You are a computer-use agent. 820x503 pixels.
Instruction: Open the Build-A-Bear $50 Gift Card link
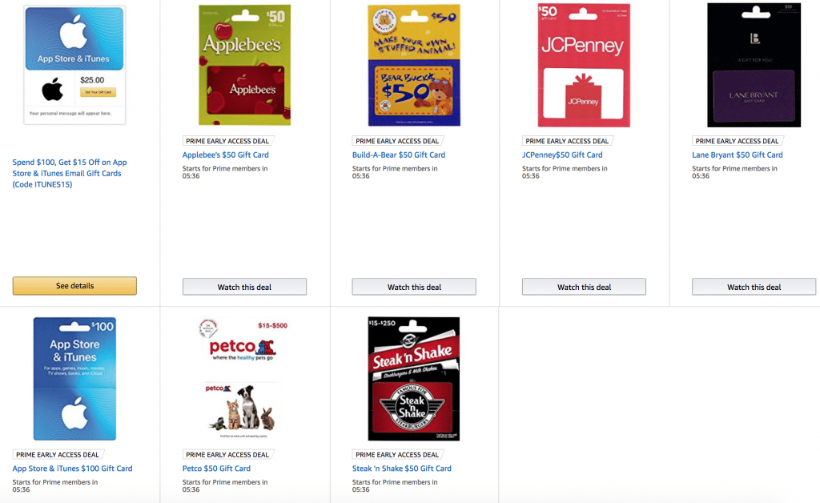[399, 155]
